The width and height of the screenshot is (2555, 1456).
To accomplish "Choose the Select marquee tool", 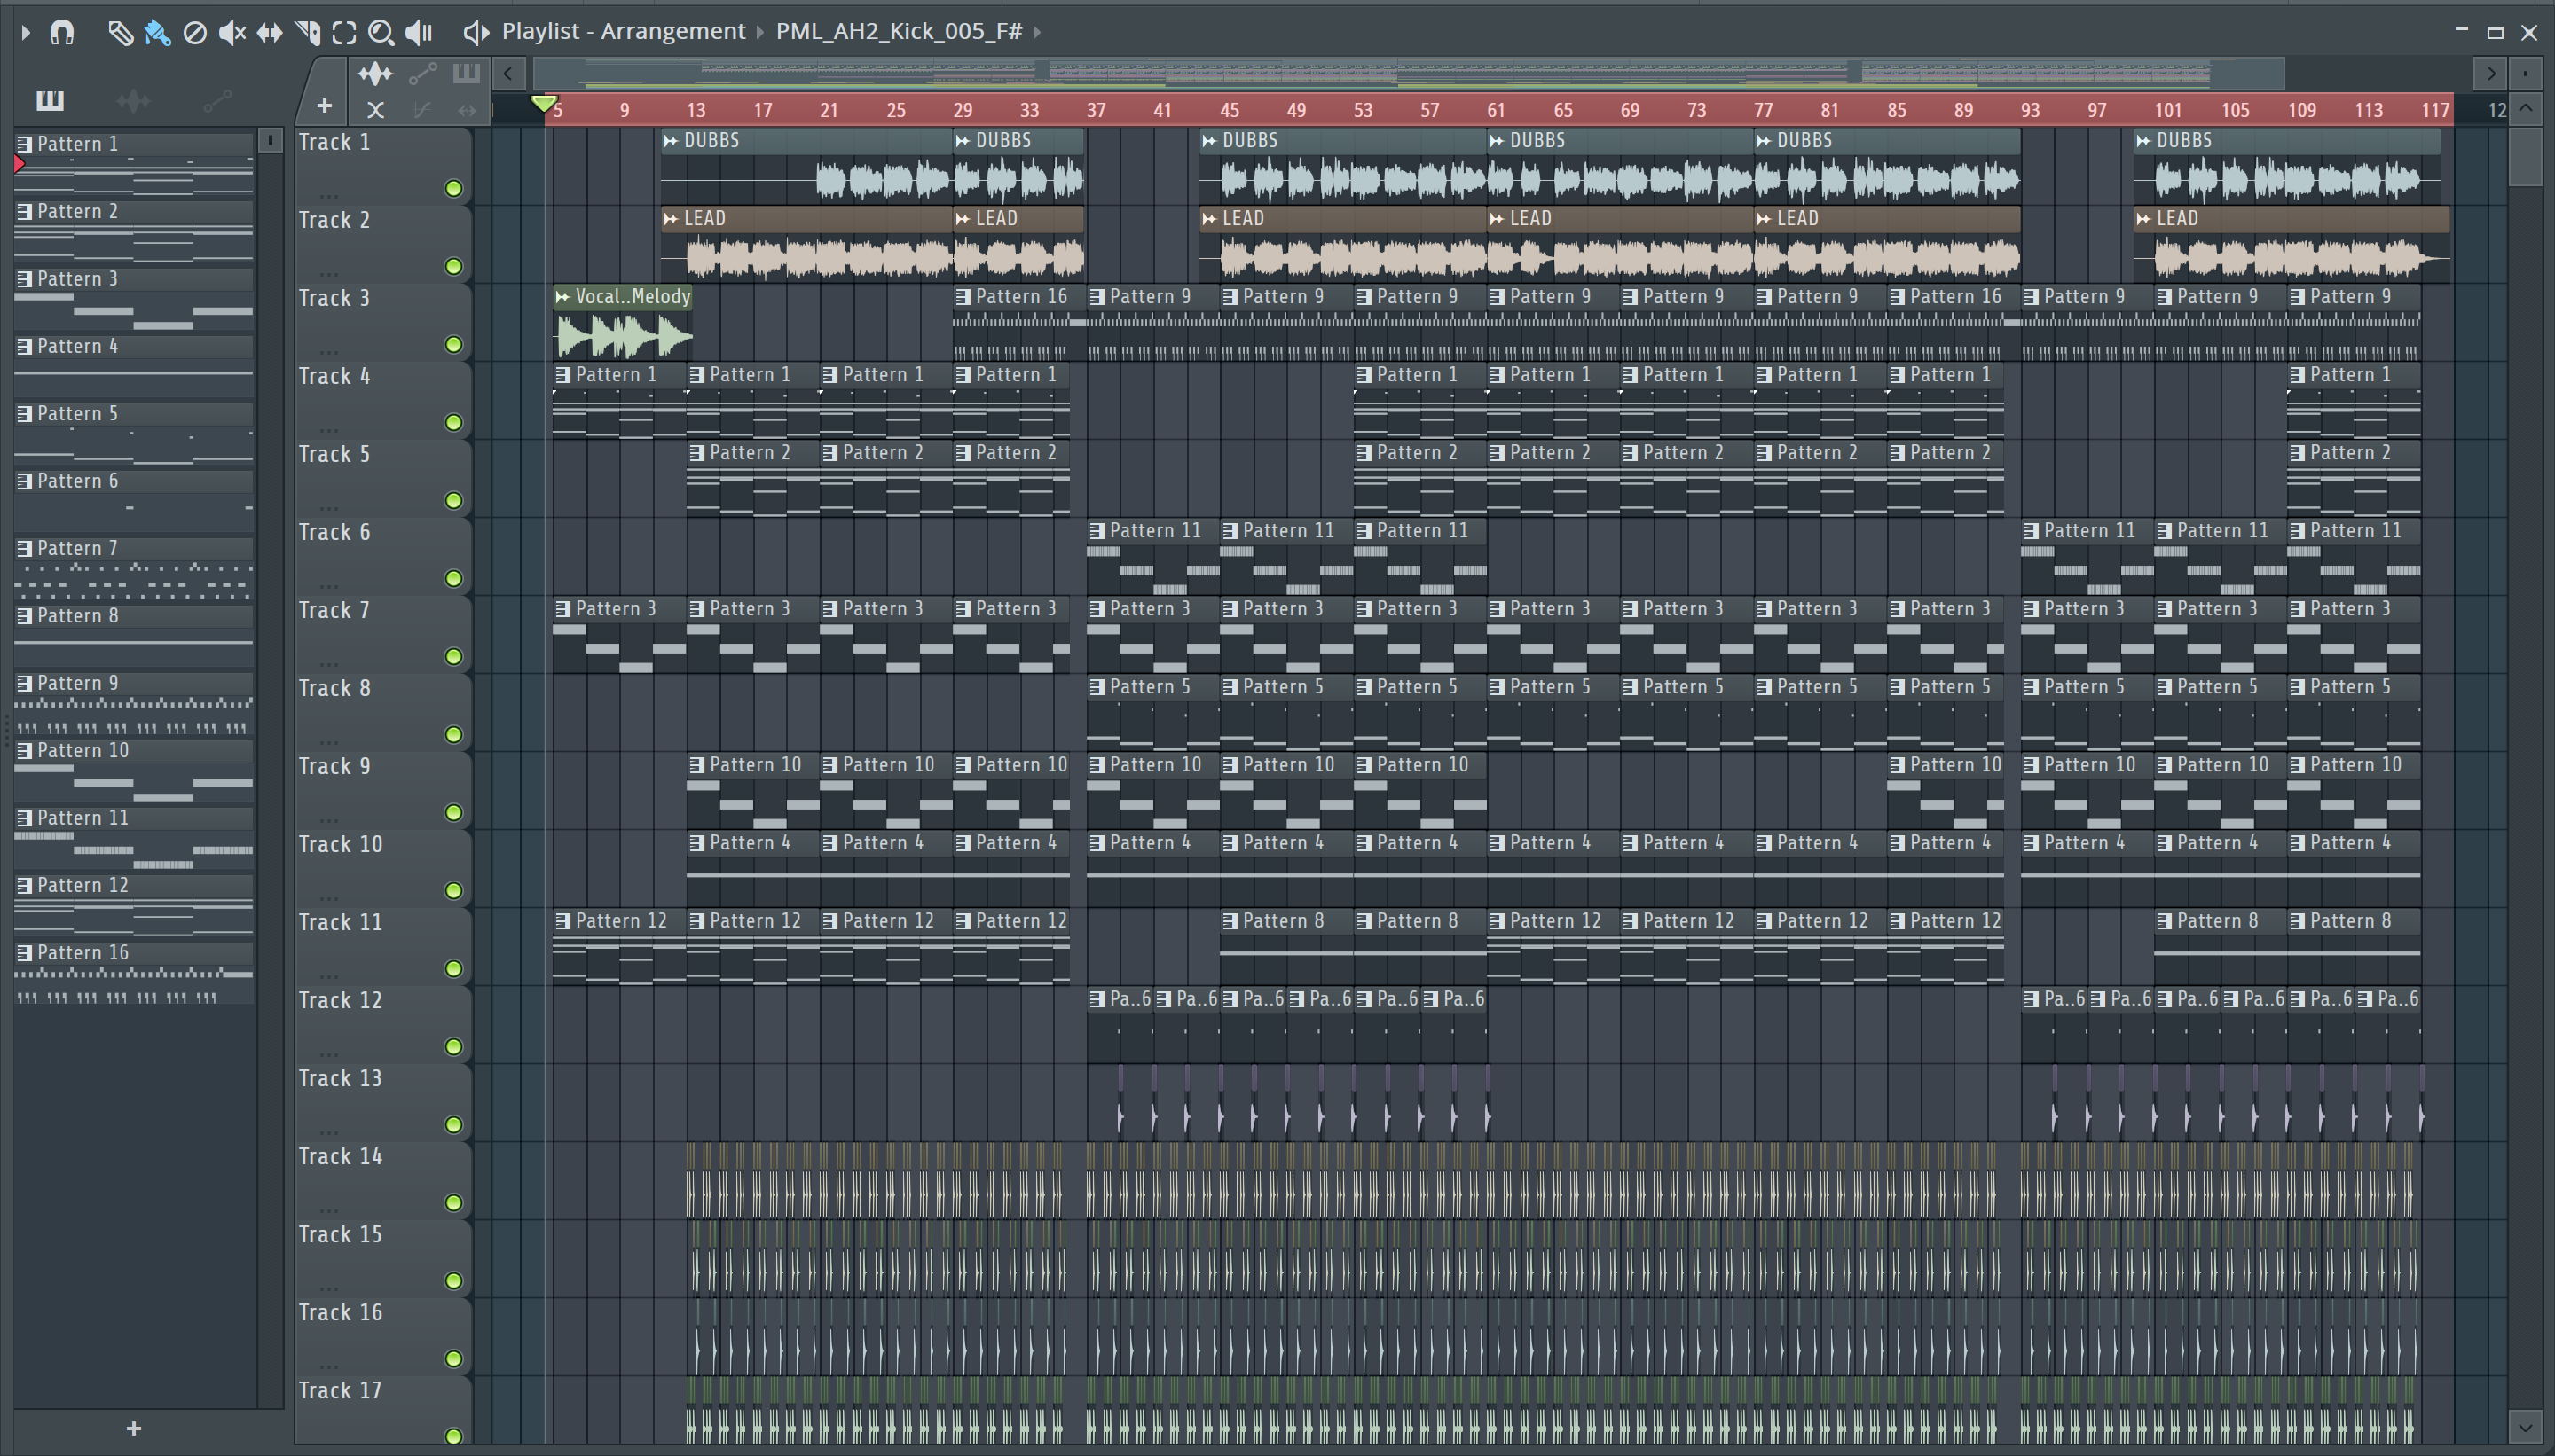I will (x=344, y=33).
